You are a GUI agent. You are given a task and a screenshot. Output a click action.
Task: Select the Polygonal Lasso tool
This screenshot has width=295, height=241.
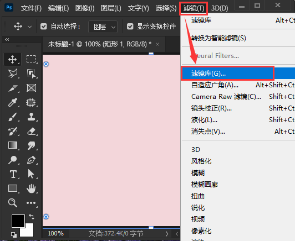pos(13,74)
